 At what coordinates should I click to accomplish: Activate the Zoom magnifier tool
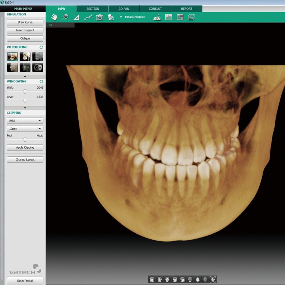point(65,17)
